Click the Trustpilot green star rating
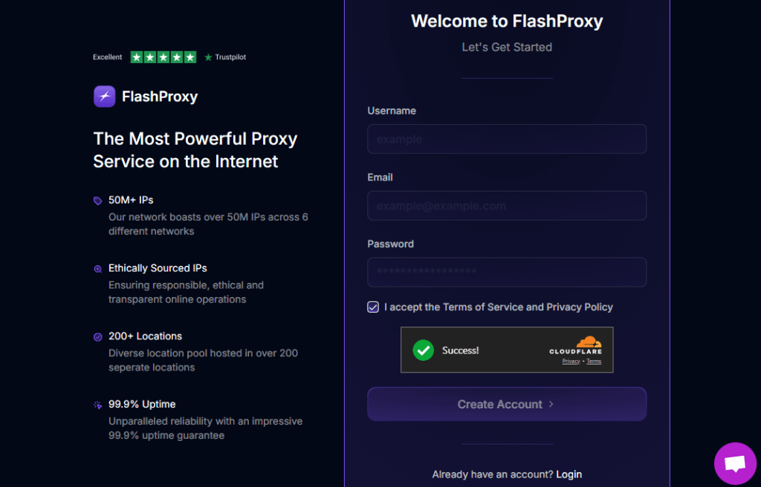This screenshot has height=487, width=761. coord(163,57)
